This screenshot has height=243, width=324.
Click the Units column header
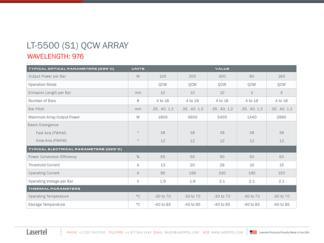(138, 69)
